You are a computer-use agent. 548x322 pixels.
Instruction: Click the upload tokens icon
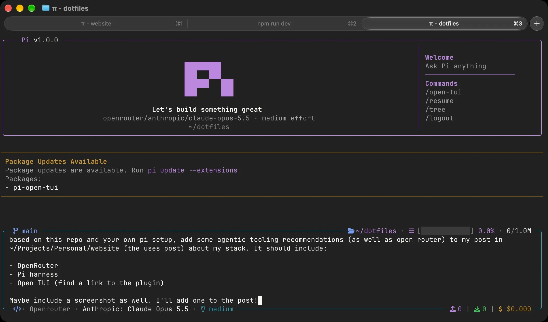pos(453,309)
